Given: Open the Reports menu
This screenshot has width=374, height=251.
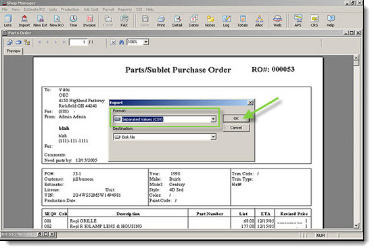Looking at the screenshot, I should coord(124,9).
